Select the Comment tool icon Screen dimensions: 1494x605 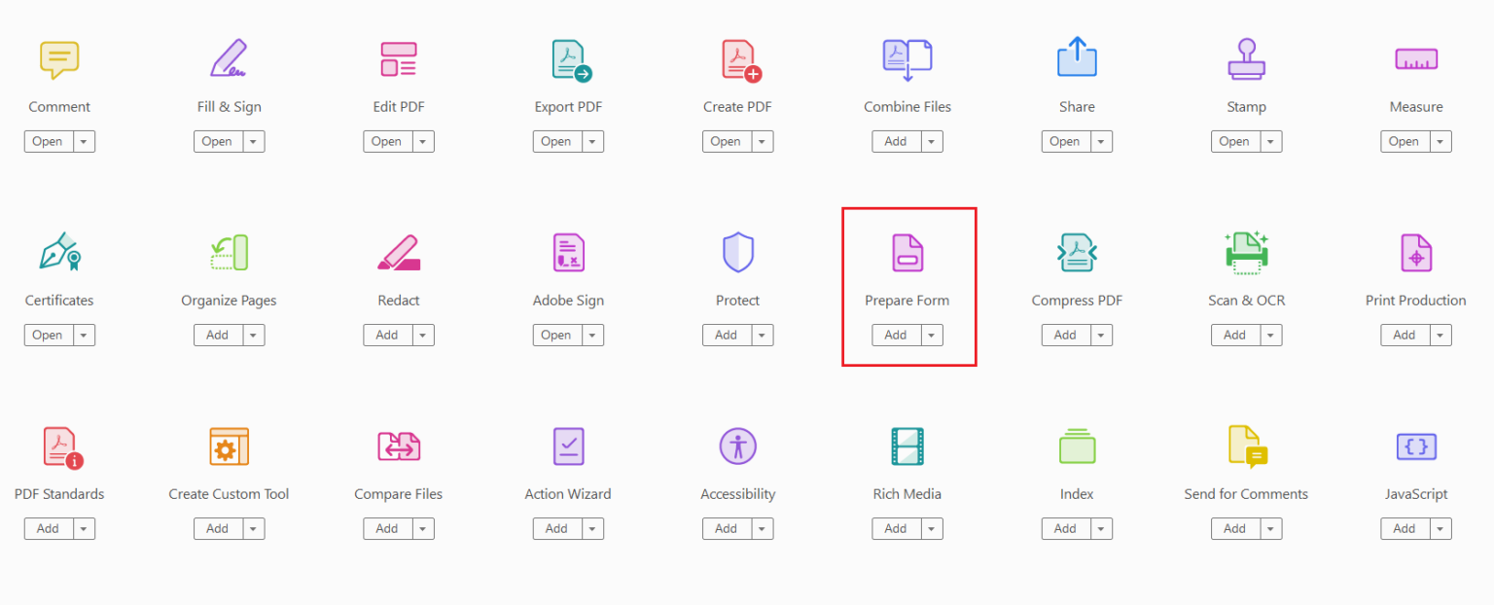point(59,58)
